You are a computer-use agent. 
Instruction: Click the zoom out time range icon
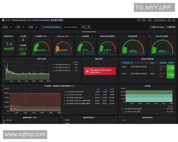[169, 20]
